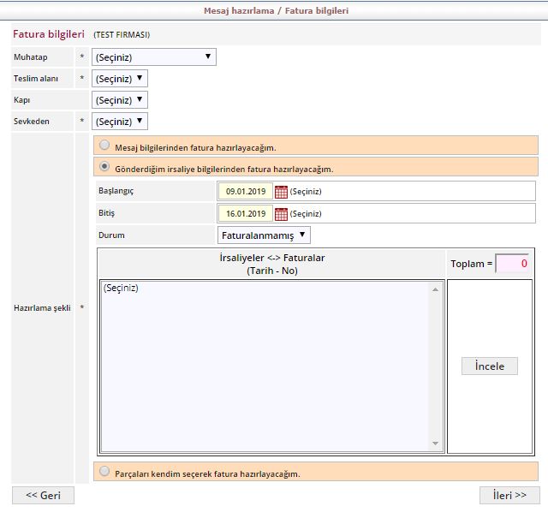Open the Bitiş date calendar icon
Screen dimensions: 548x512
click(281, 214)
